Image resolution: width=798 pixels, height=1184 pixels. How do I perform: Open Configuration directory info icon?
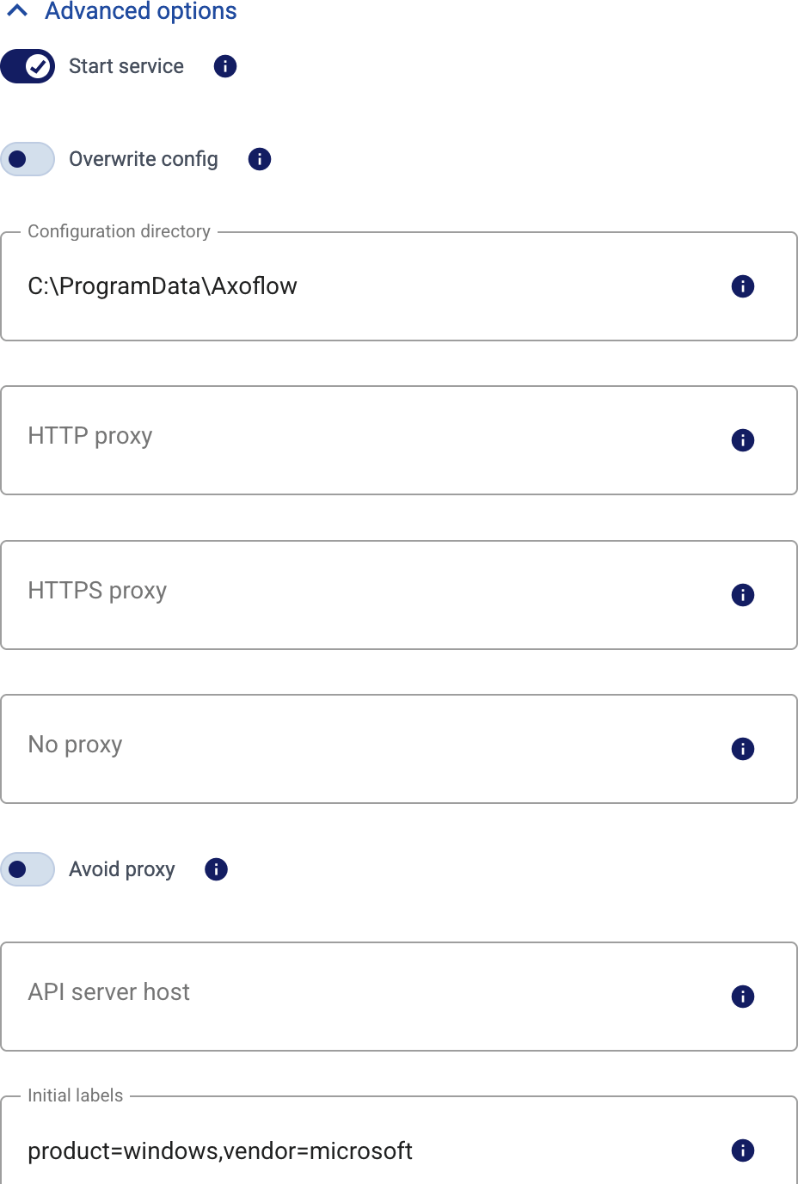coord(743,286)
